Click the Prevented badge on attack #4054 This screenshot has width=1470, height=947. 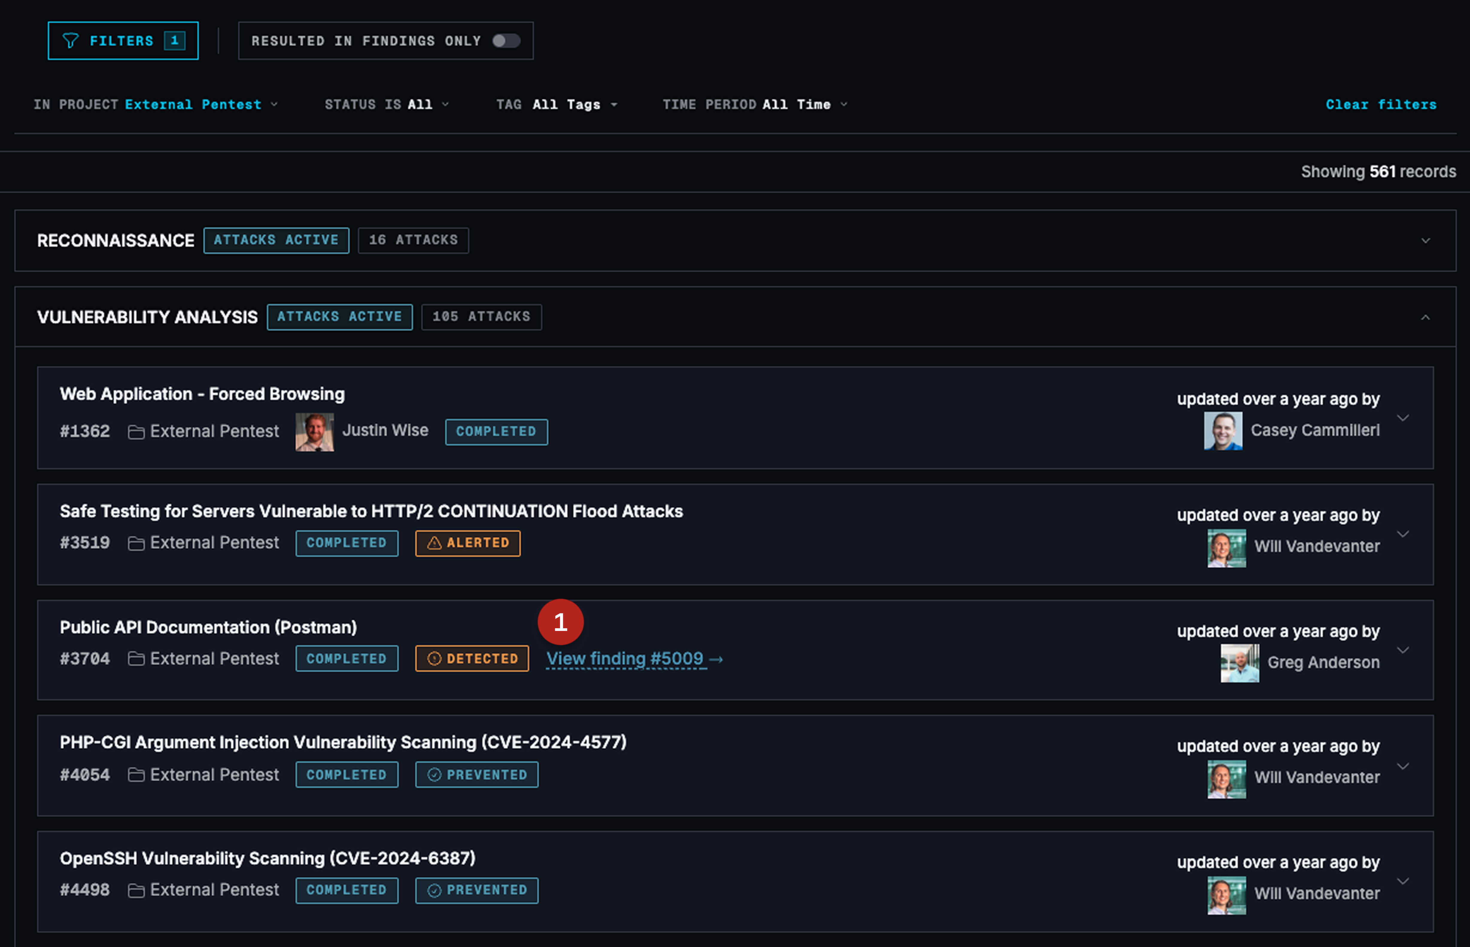(x=477, y=775)
